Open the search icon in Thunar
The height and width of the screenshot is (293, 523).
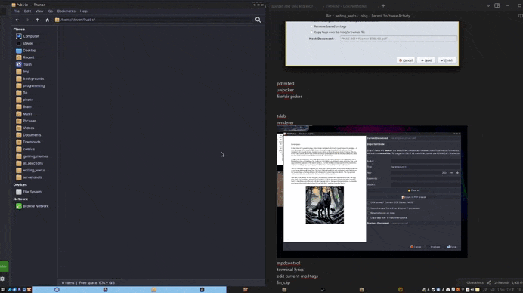(x=258, y=20)
